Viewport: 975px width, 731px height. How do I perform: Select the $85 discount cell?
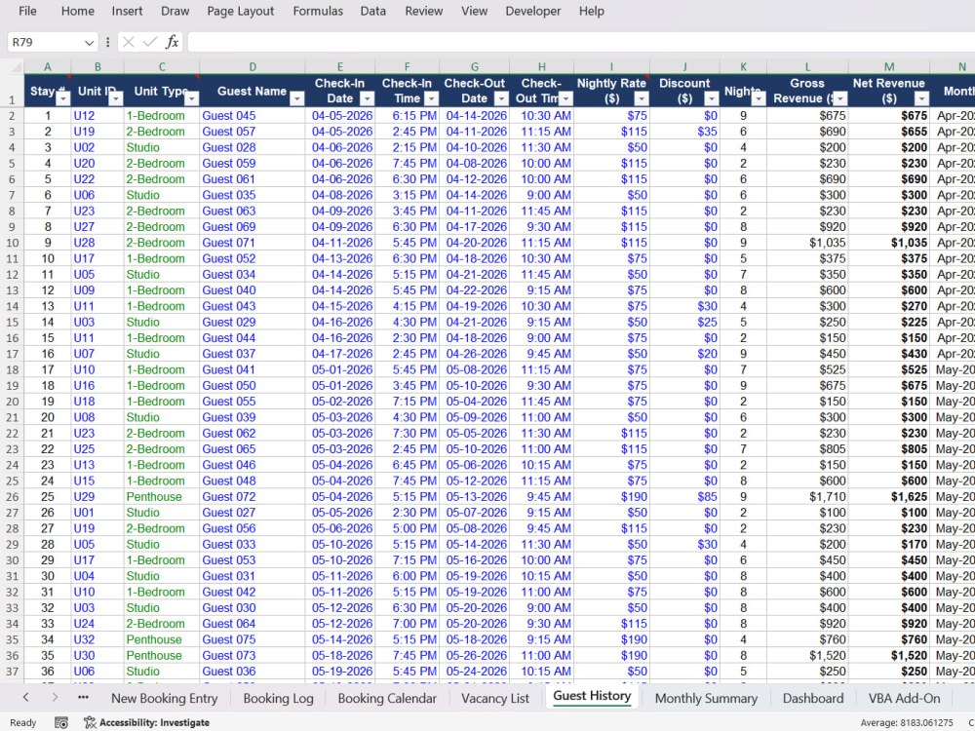pyautogui.click(x=684, y=497)
